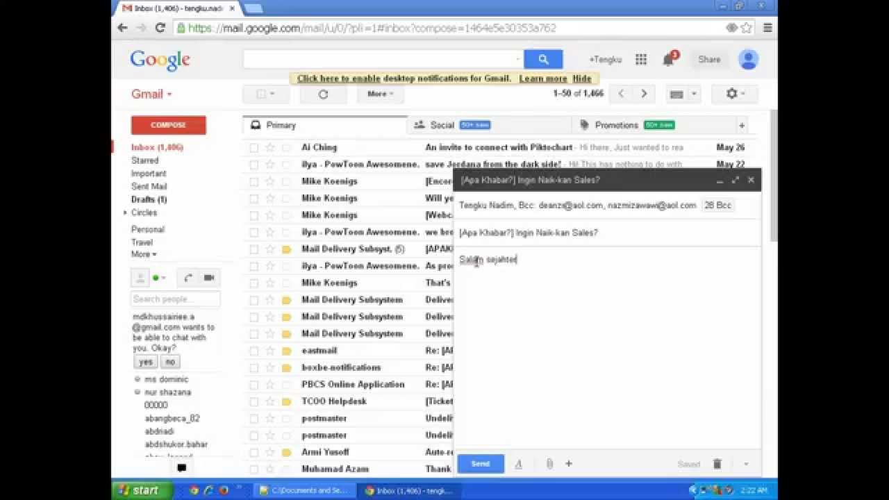Toggle the importance marker on Mail Delivery Subsyst. (5)
This screenshot has height=500, width=889.
(x=286, y=249)
